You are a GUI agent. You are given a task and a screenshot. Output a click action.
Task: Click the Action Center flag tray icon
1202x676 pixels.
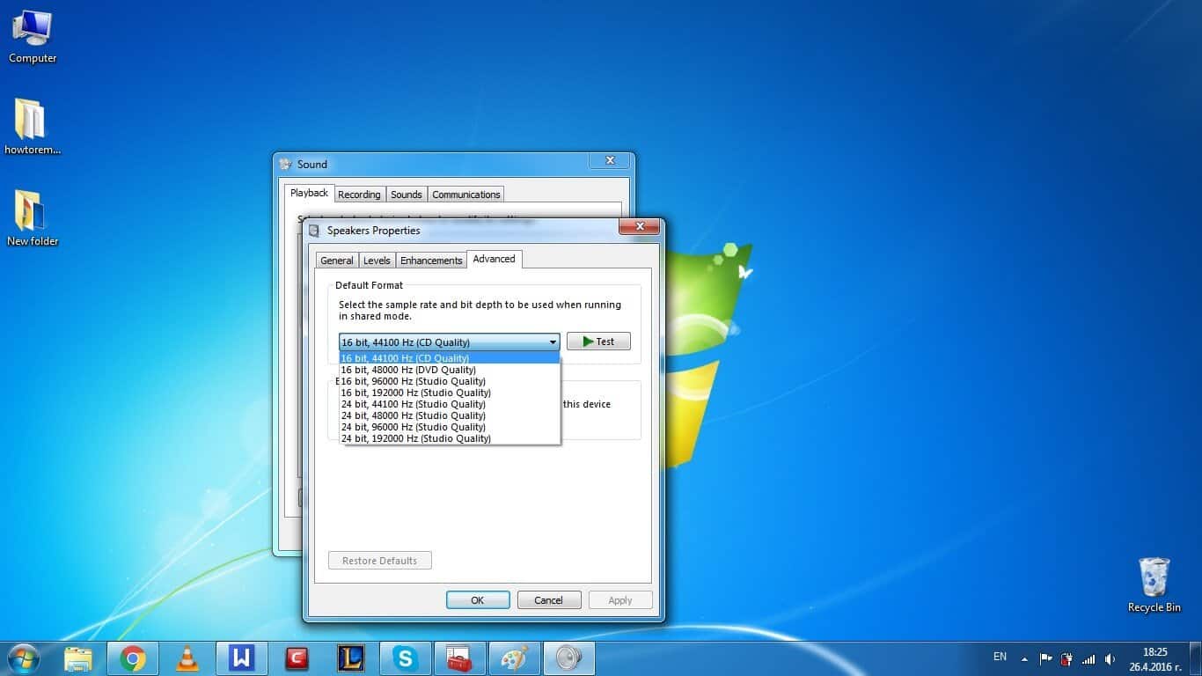pyautogui.click(x=1045, y=658)
